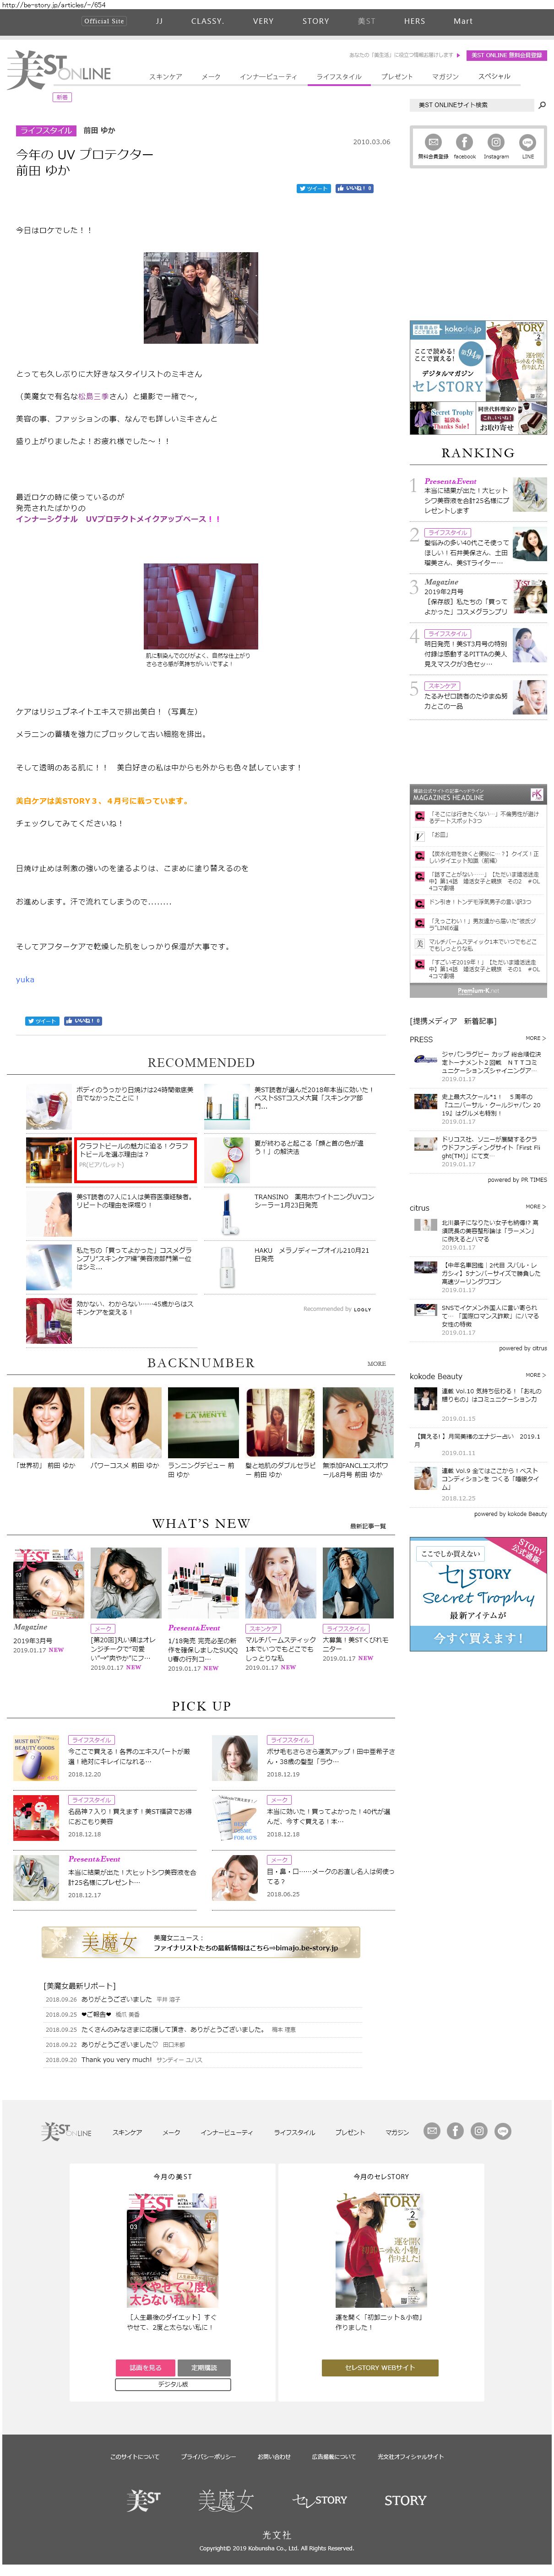Open the Facebook icon in sidebar

(465, 142)
